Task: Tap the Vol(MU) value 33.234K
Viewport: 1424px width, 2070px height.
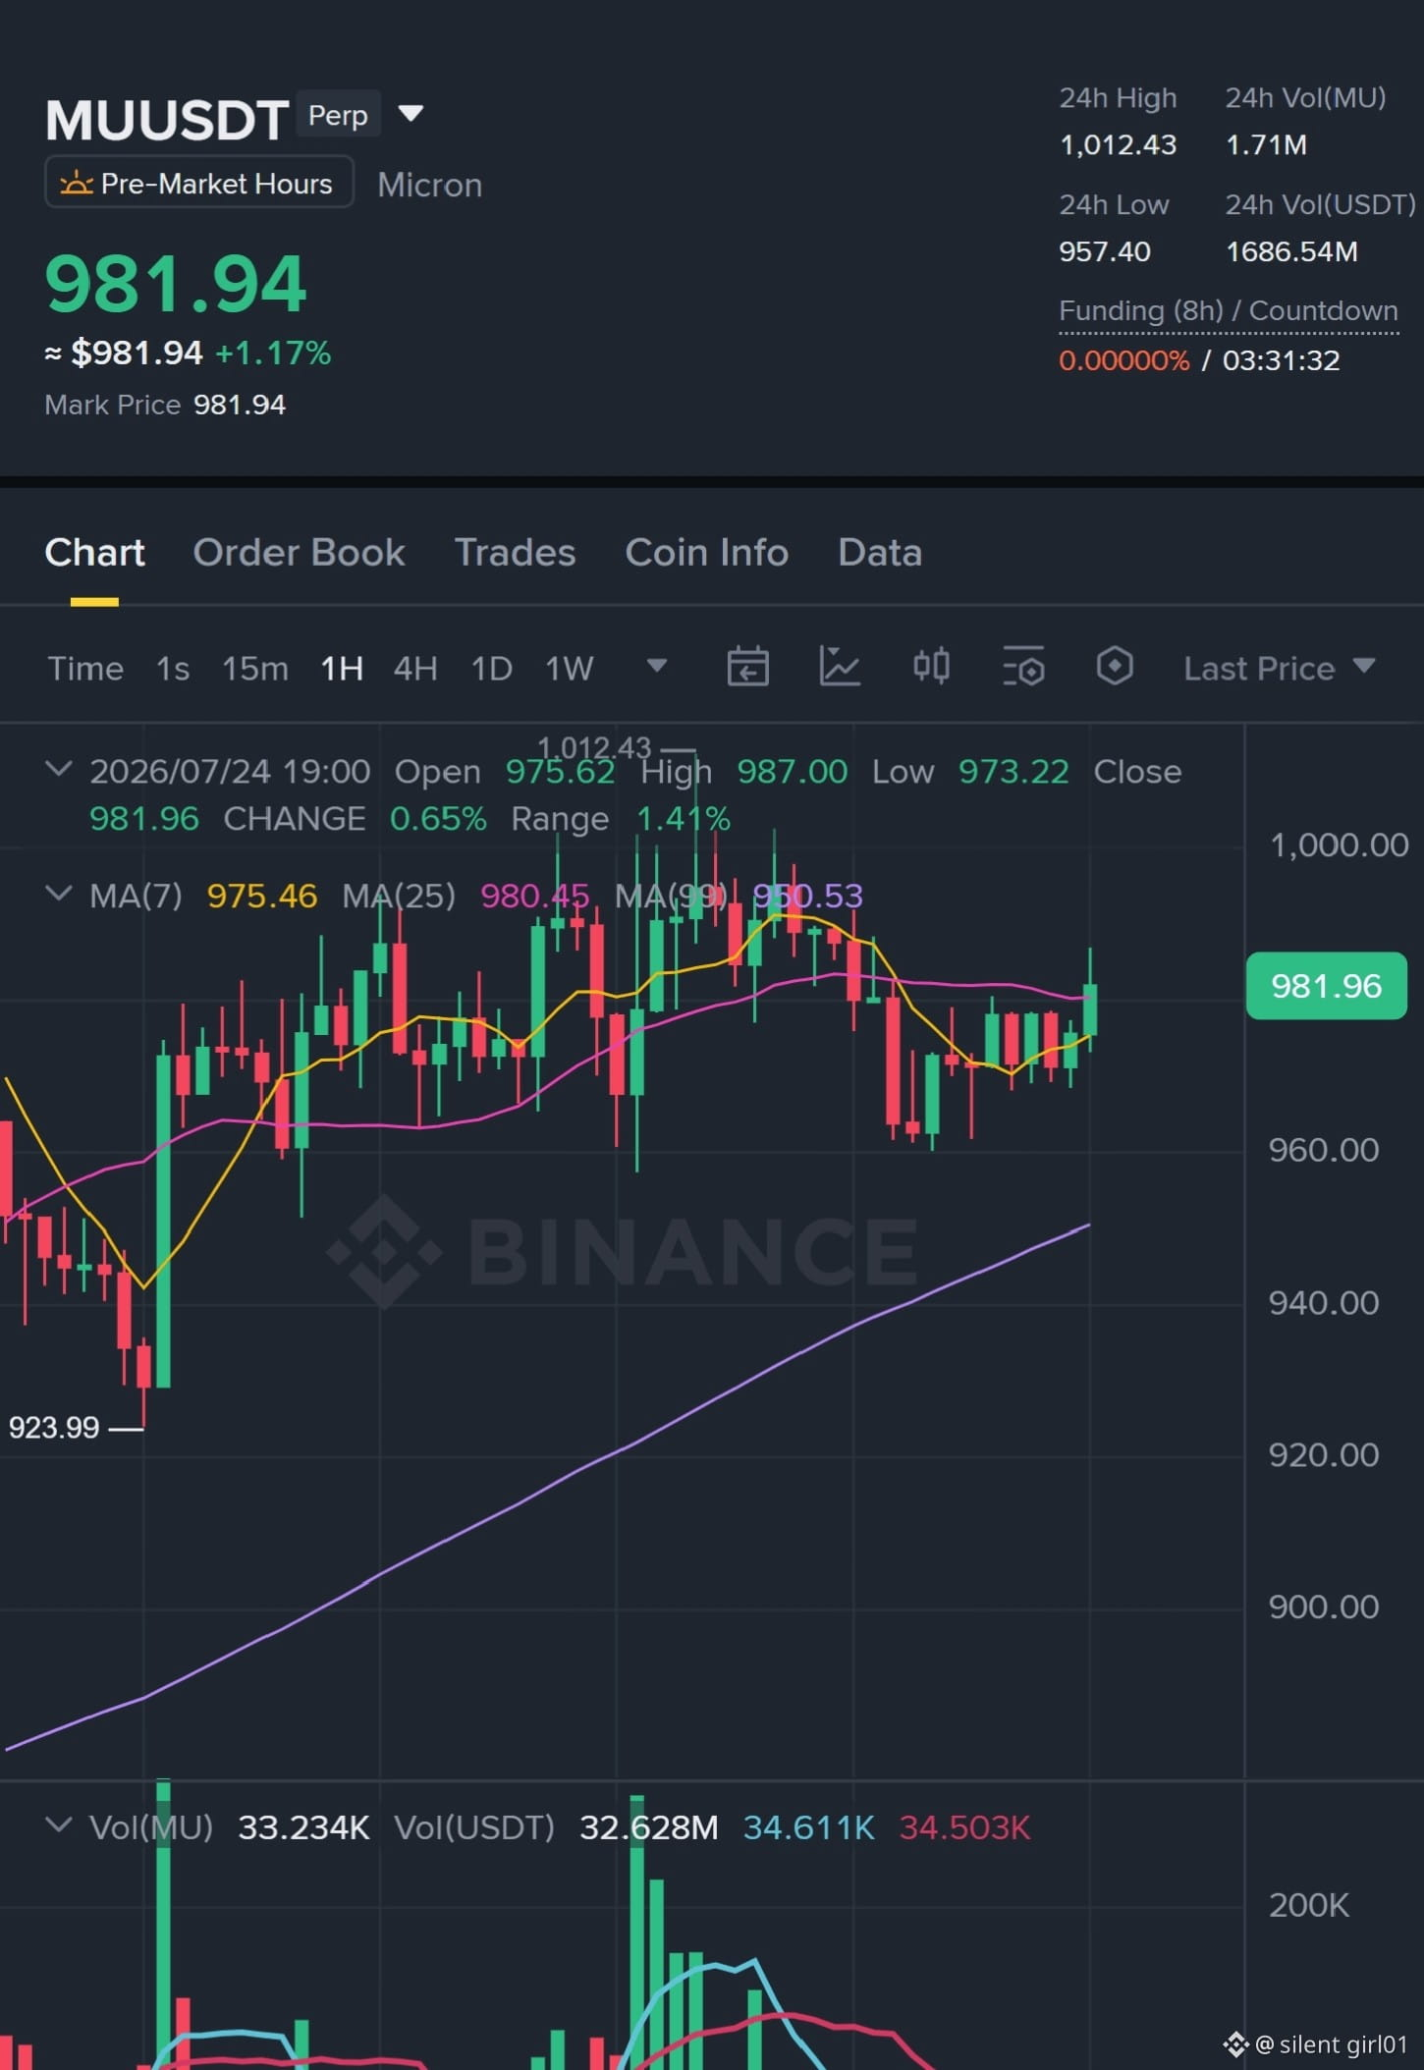Action: 303,1827
